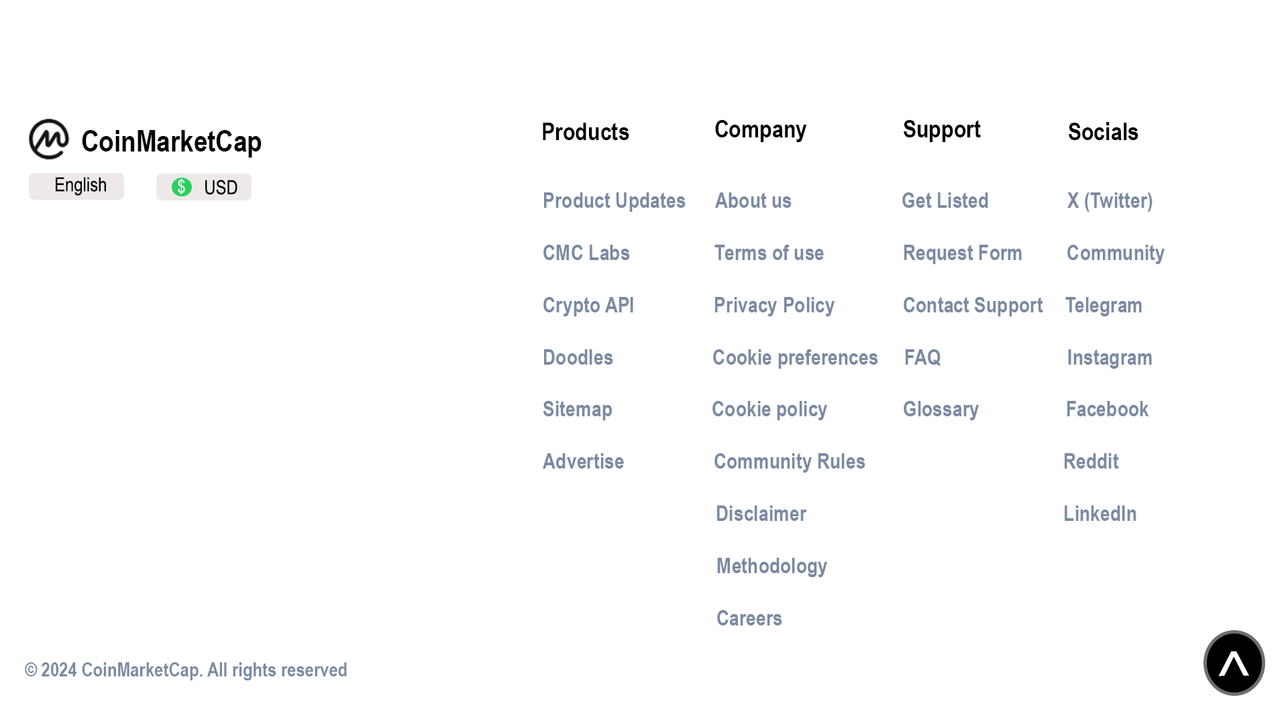Visit CoinMarketCap on X (Twitter)

[1110, 200]
